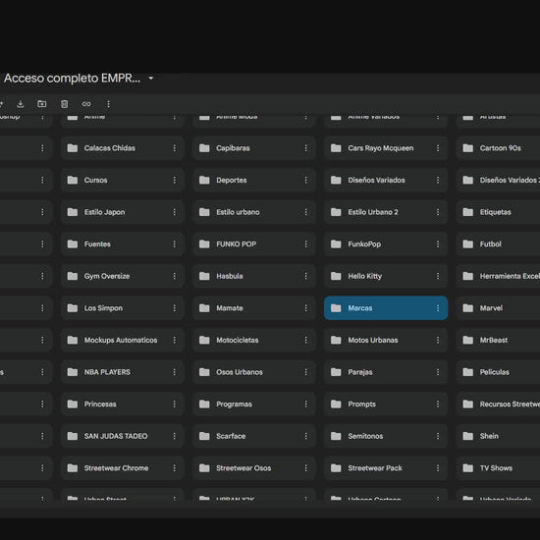Image resolution: width=540 pixels, height=540 pixels.
Task: Select the MrBeast folder
Action: point(498,341)
